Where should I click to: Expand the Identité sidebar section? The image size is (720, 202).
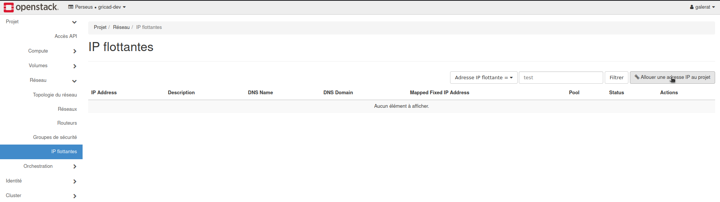[41, 181]
